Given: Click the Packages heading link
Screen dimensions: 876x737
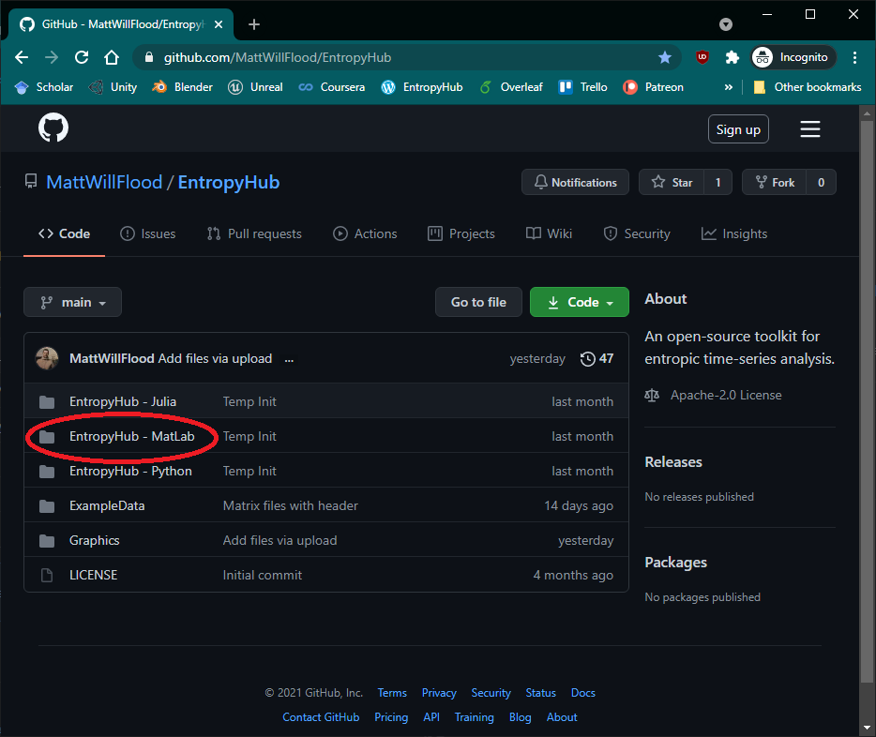Looking at the screenshot, I should 676,563.
